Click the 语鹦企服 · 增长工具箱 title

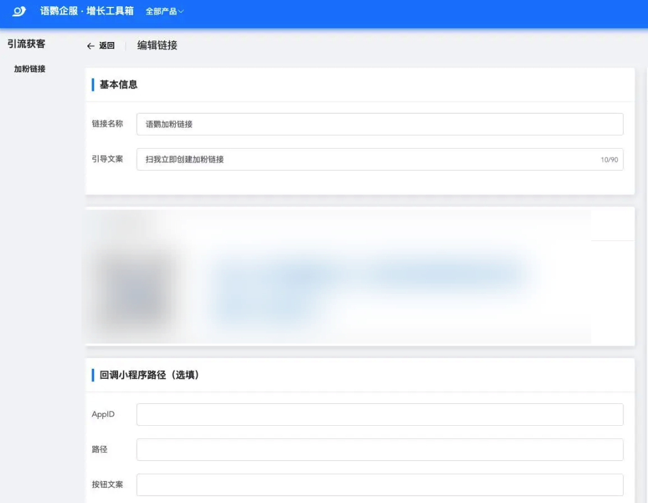point(87,11)
